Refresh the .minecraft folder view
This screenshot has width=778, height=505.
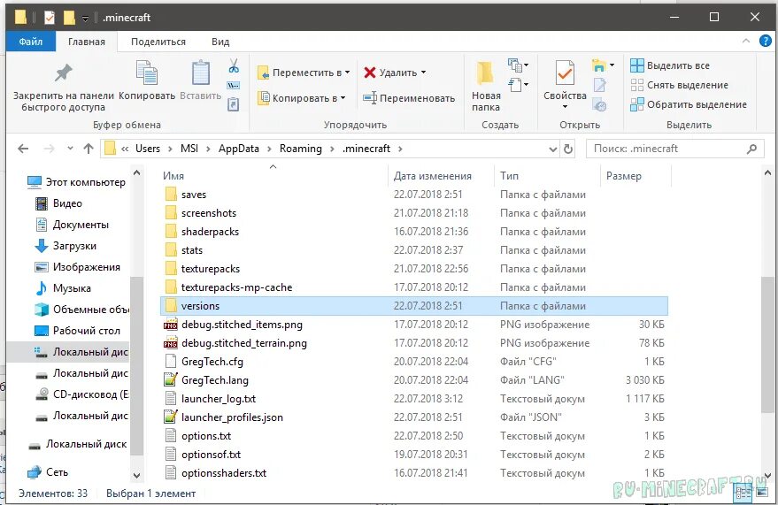tap(568, 149)
